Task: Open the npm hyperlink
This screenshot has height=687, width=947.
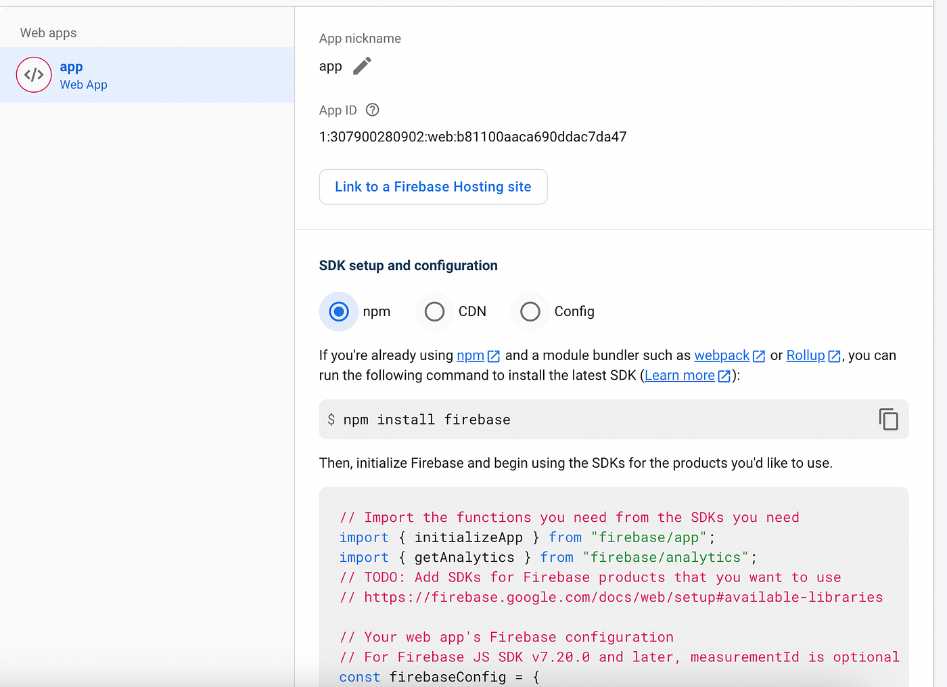Action: (x=471, y=355)
